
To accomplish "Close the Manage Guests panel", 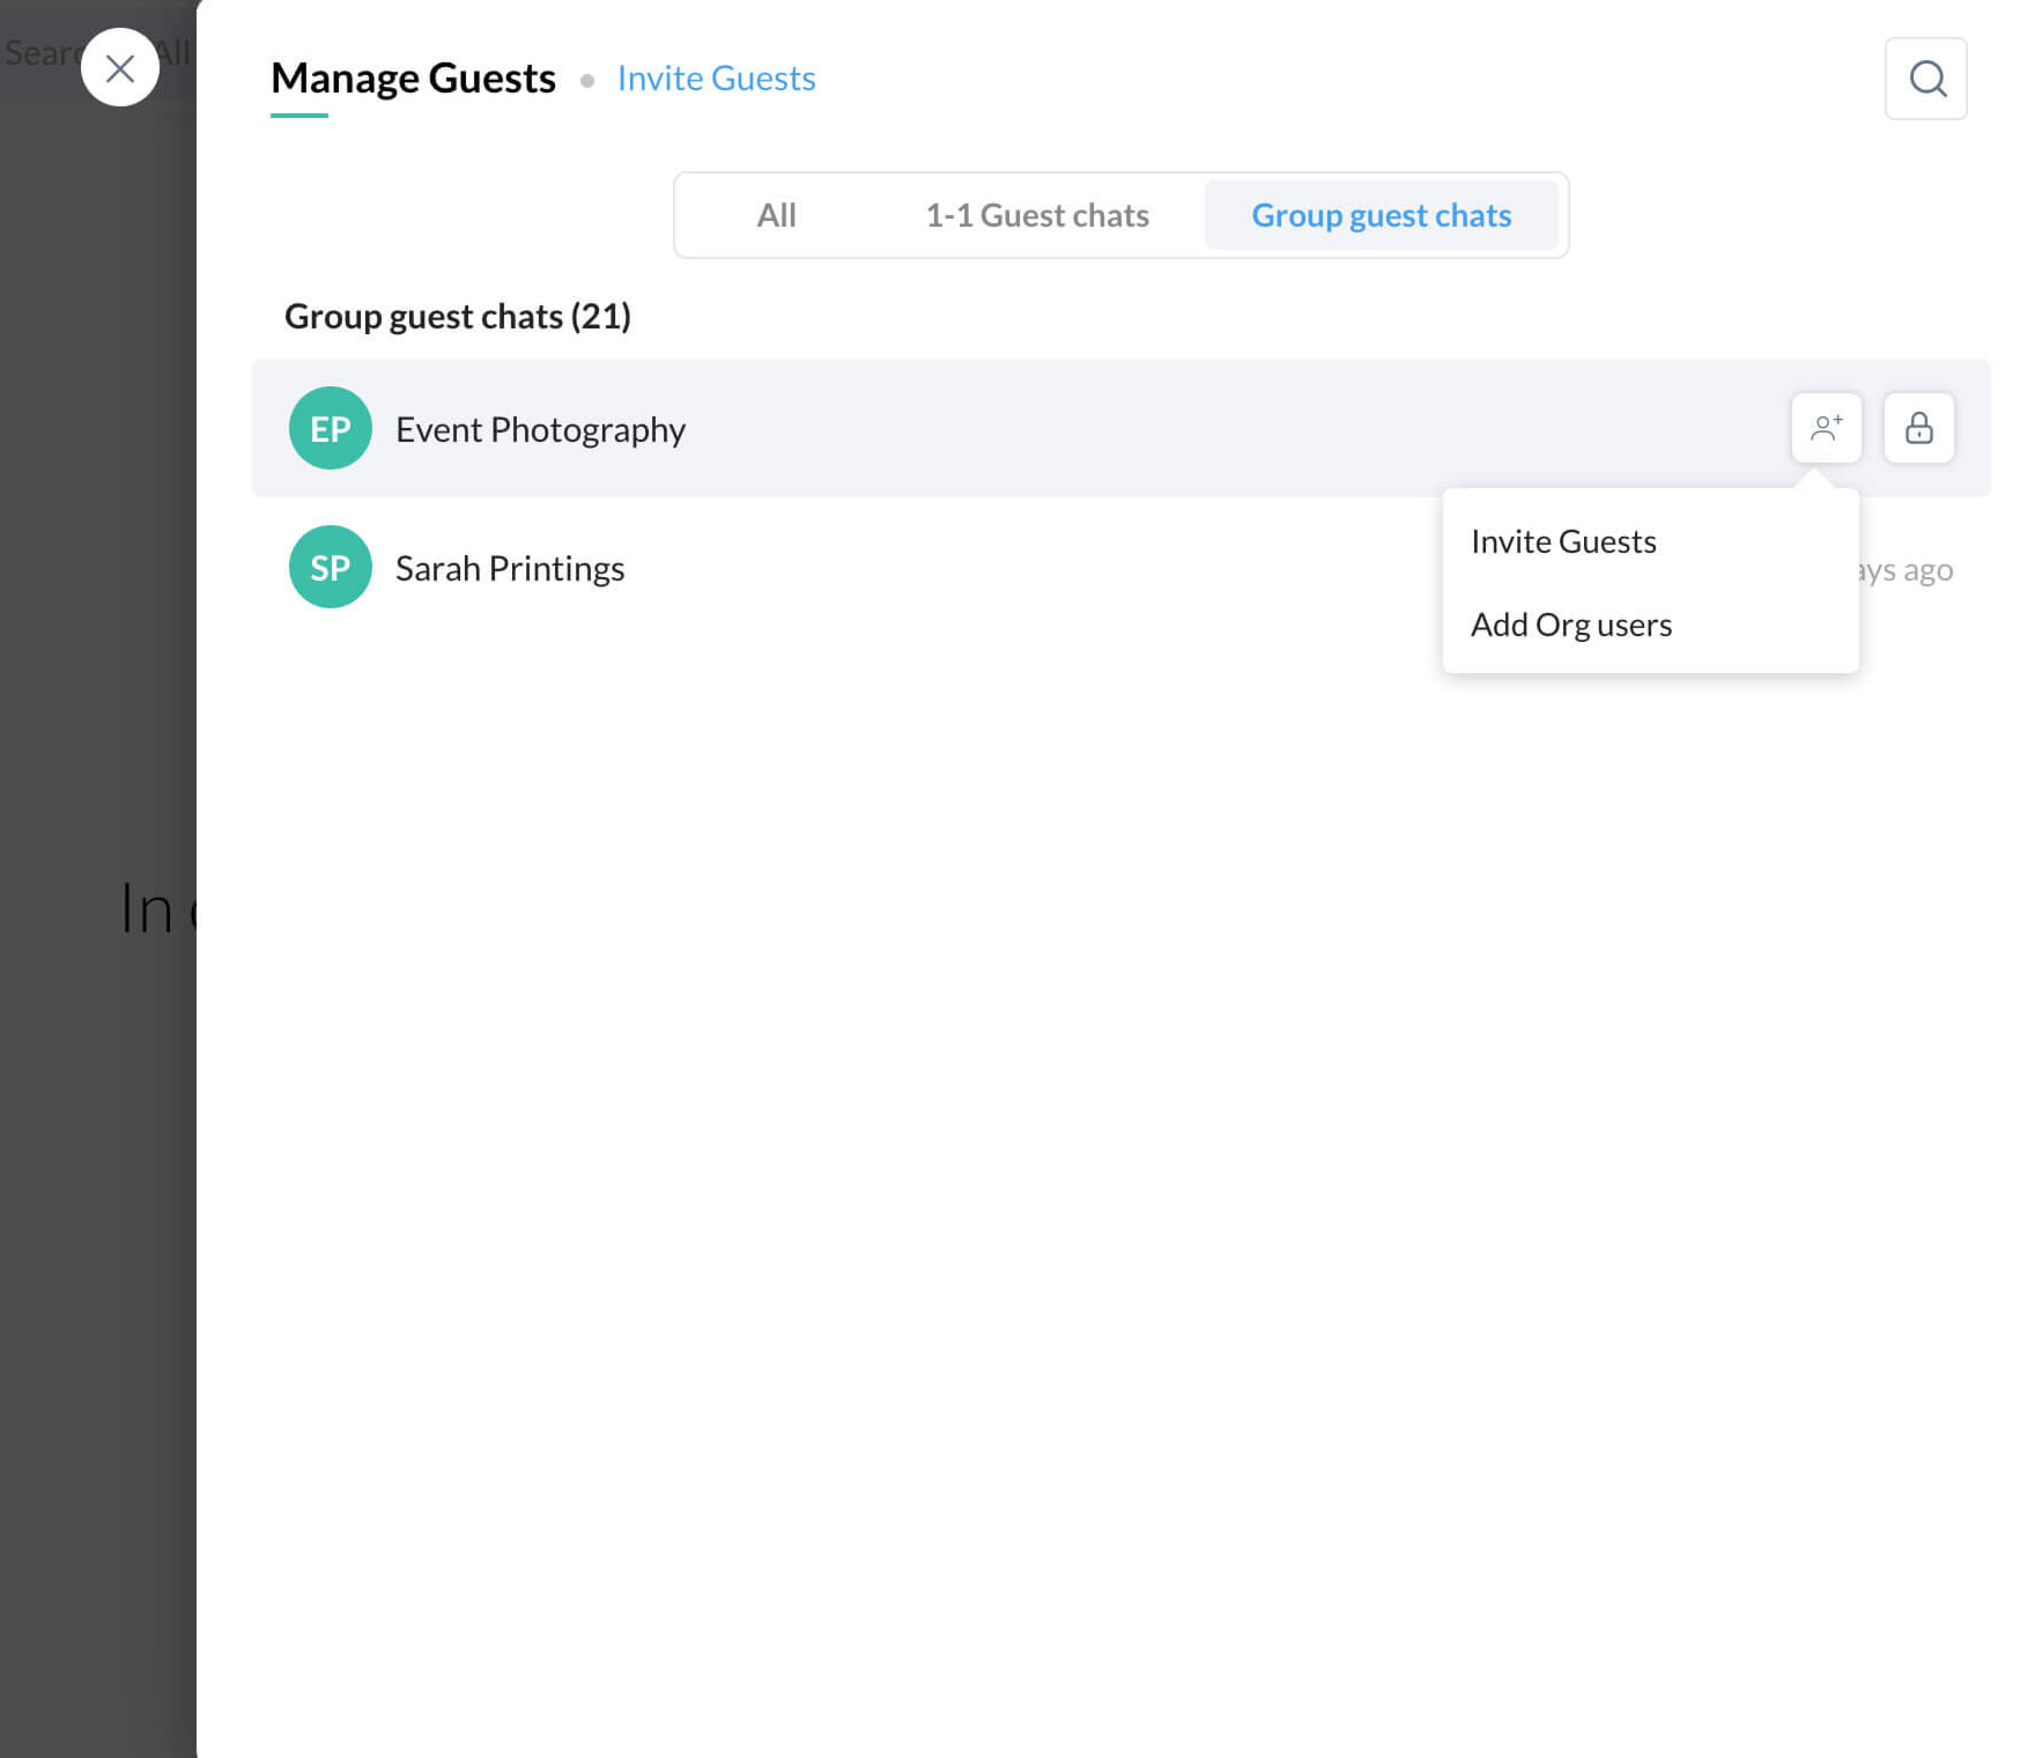I will point(119,68).
